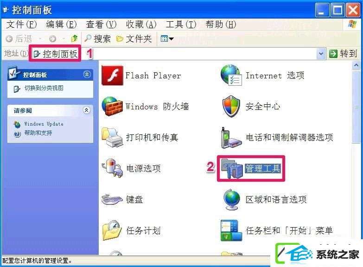Open the views button dropdown in toolbar
The height and width of the screenshot is (267, 363).
167,38
